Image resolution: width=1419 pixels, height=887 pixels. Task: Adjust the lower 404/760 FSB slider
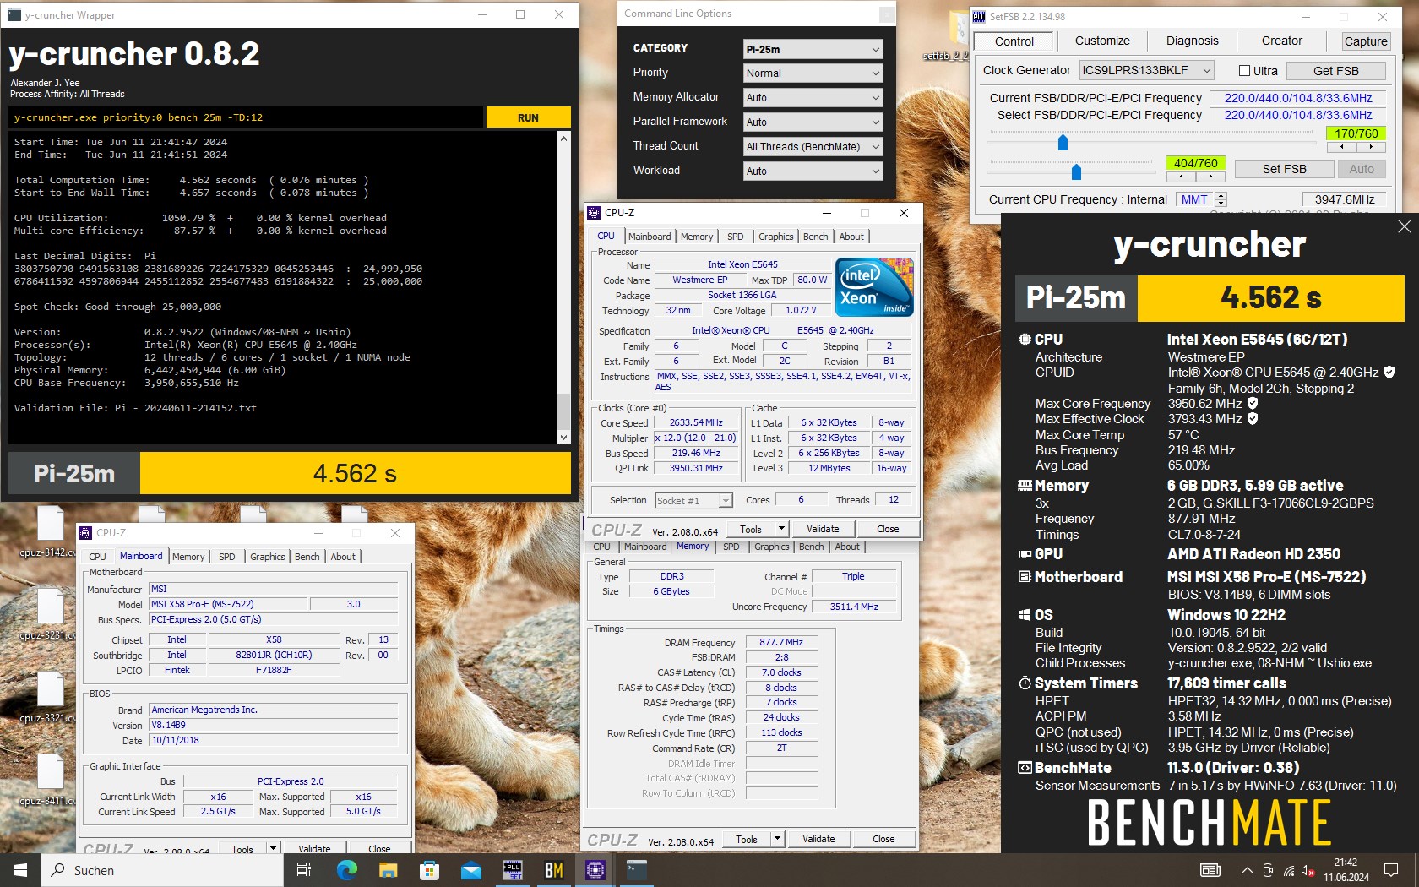[1076, 172]
